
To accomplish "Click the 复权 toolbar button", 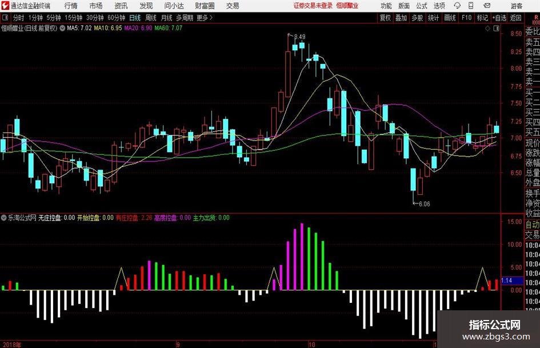I will tap(385, 18).
